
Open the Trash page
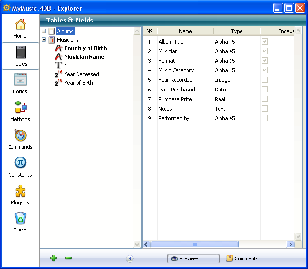(20, 223)
